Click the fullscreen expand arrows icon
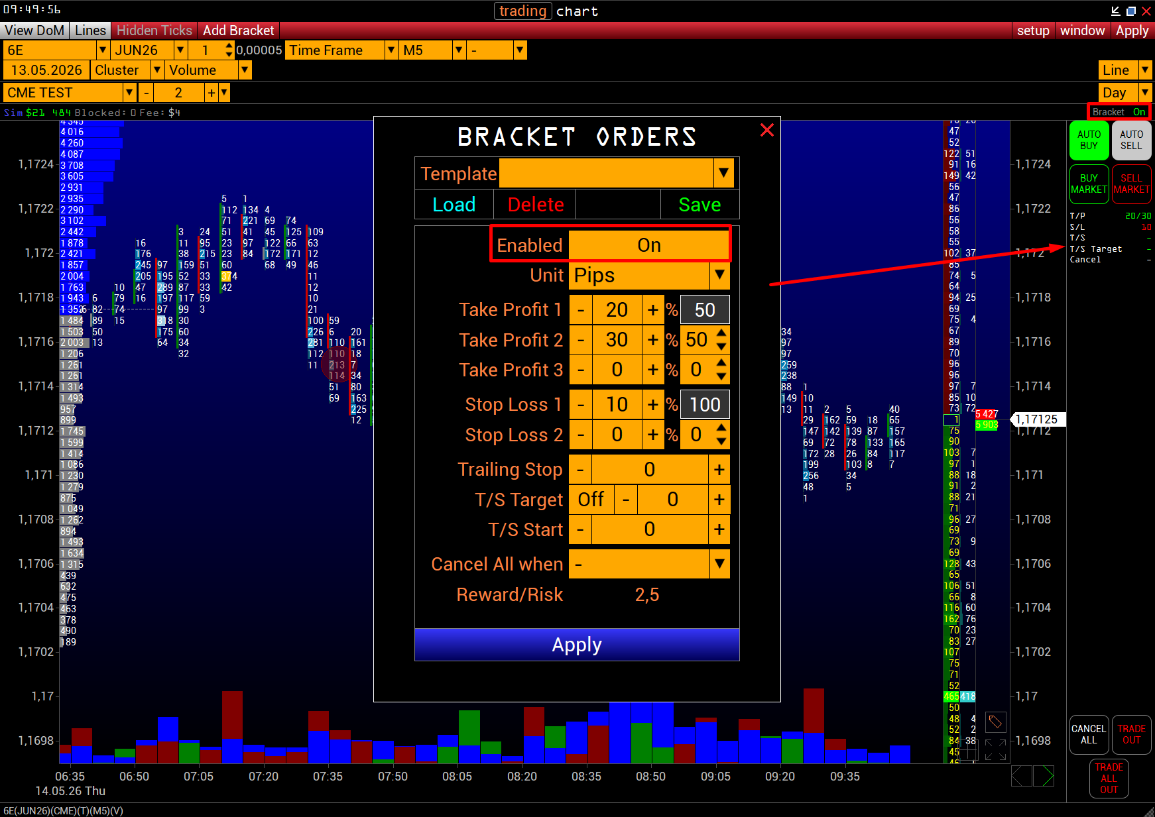 click(x=995, y=749)
